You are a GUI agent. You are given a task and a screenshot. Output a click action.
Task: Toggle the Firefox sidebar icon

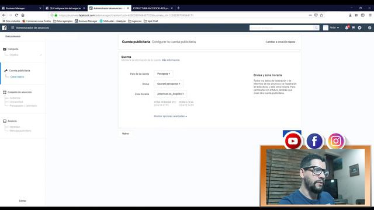(x=362, y=15)
